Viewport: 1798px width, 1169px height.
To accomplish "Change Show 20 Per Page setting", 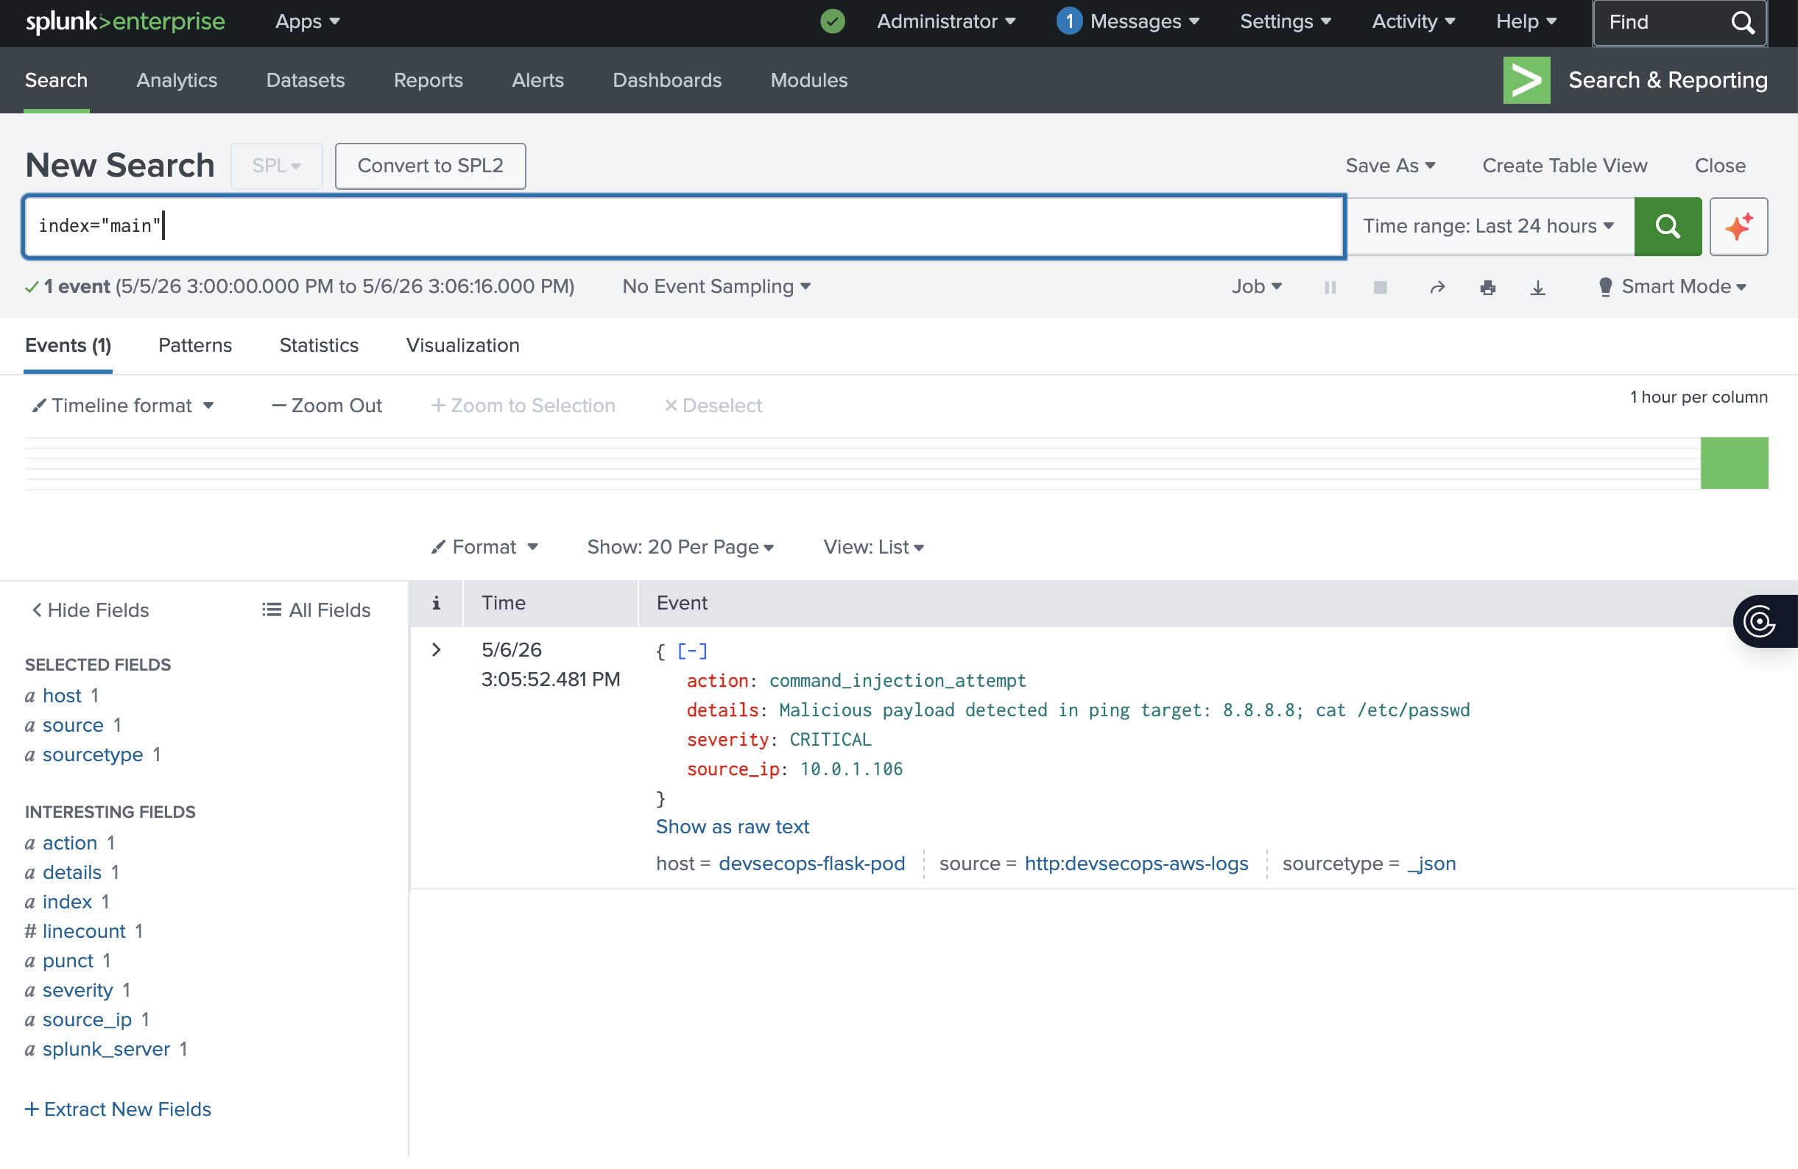I will pyautogui.click(x=680, y=547).
